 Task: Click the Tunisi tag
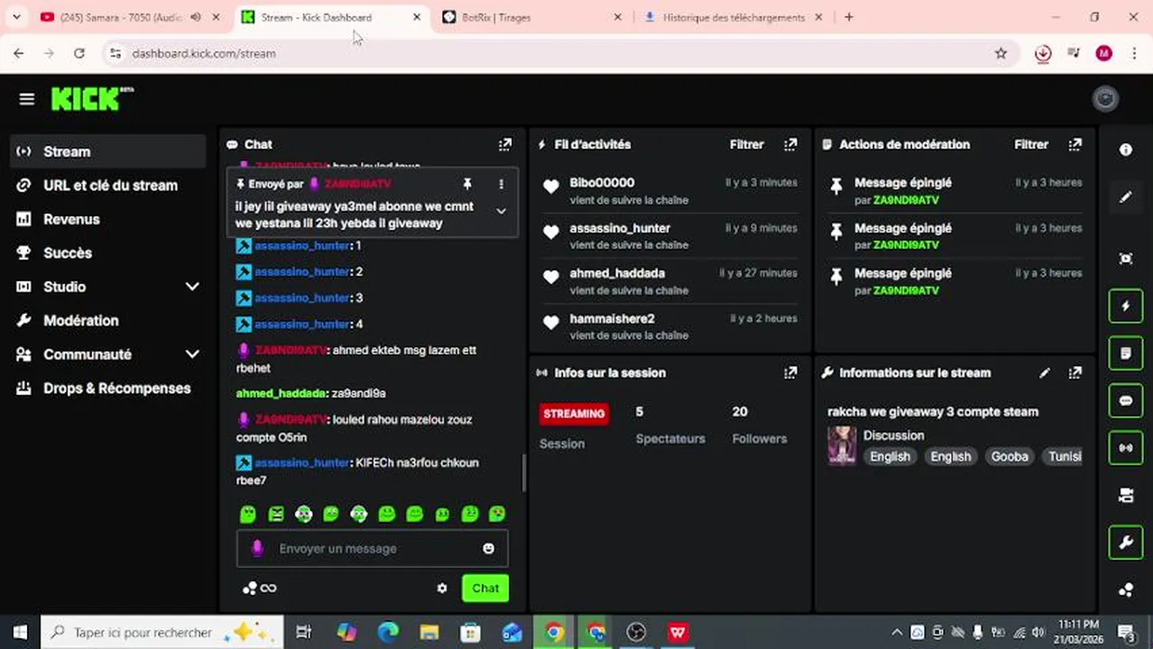[1064, 456]
